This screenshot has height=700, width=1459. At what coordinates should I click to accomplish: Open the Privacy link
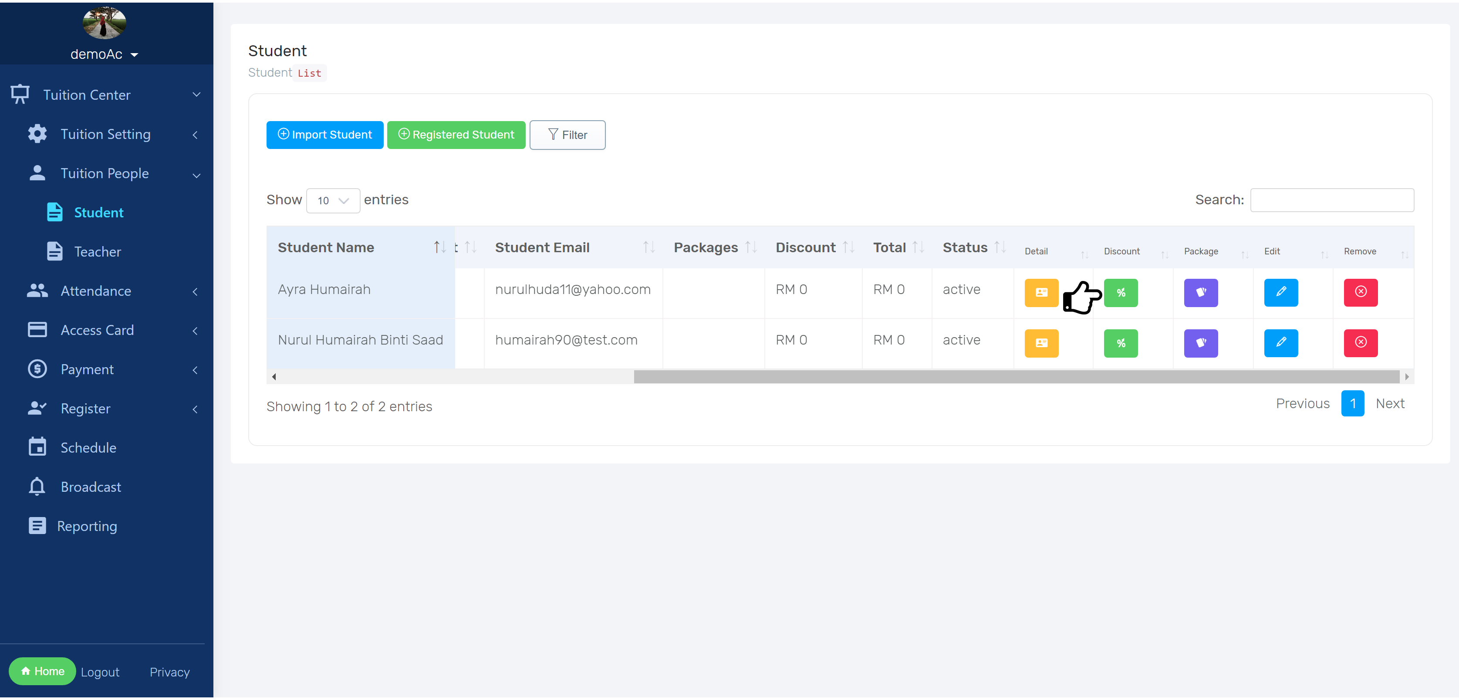[x=169, y=672]
